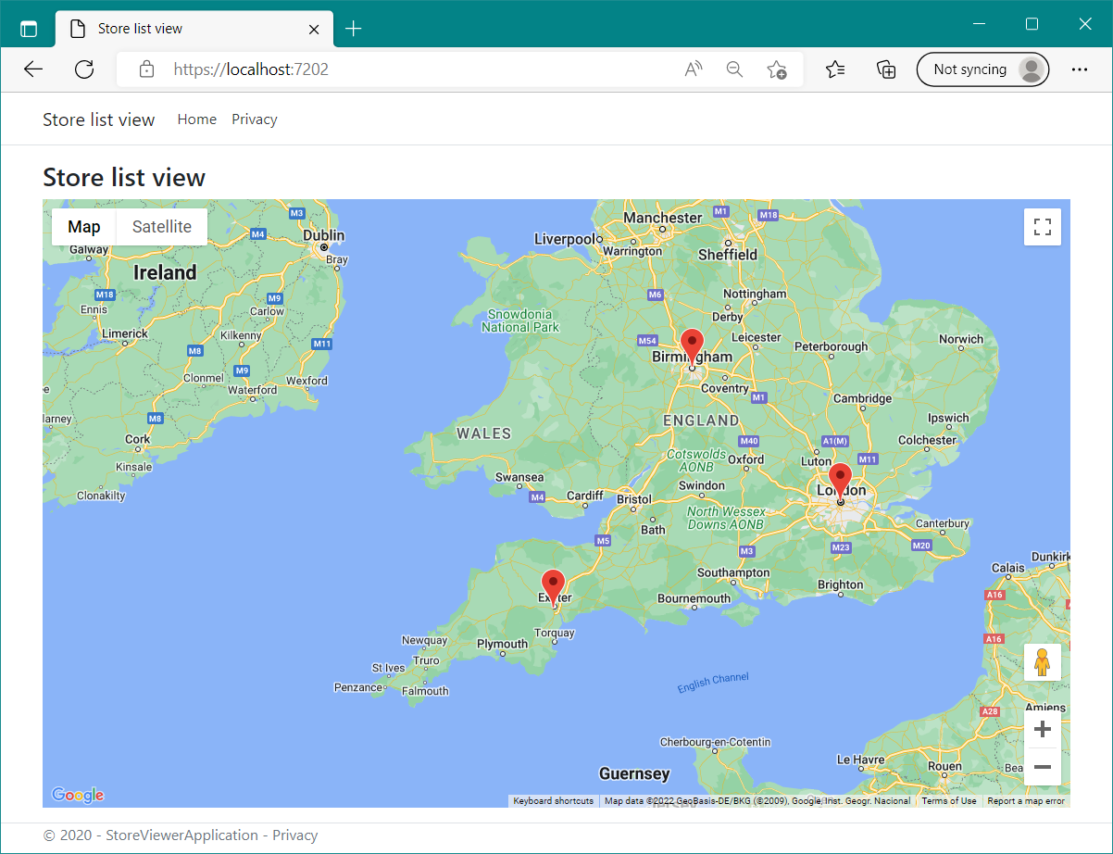Click the Bristol label on the map

pos(634,499)
